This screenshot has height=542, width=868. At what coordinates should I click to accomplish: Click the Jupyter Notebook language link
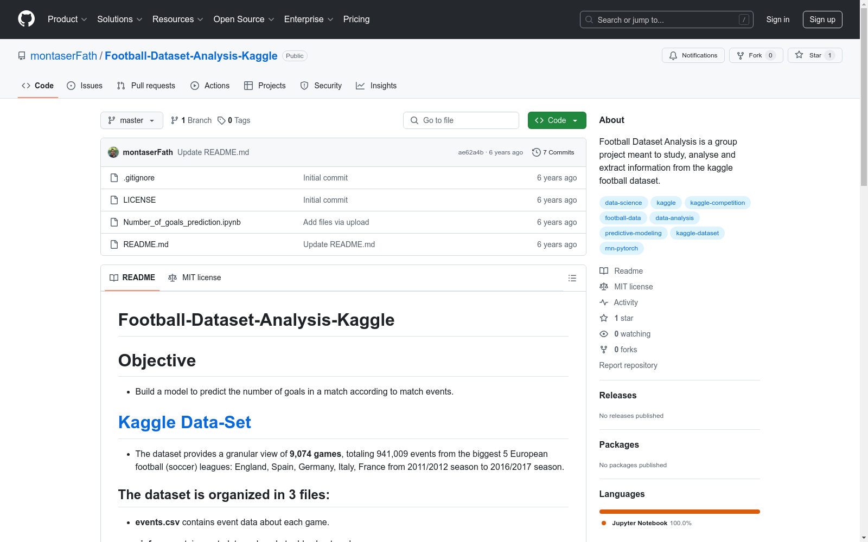[x=646, y=523]
